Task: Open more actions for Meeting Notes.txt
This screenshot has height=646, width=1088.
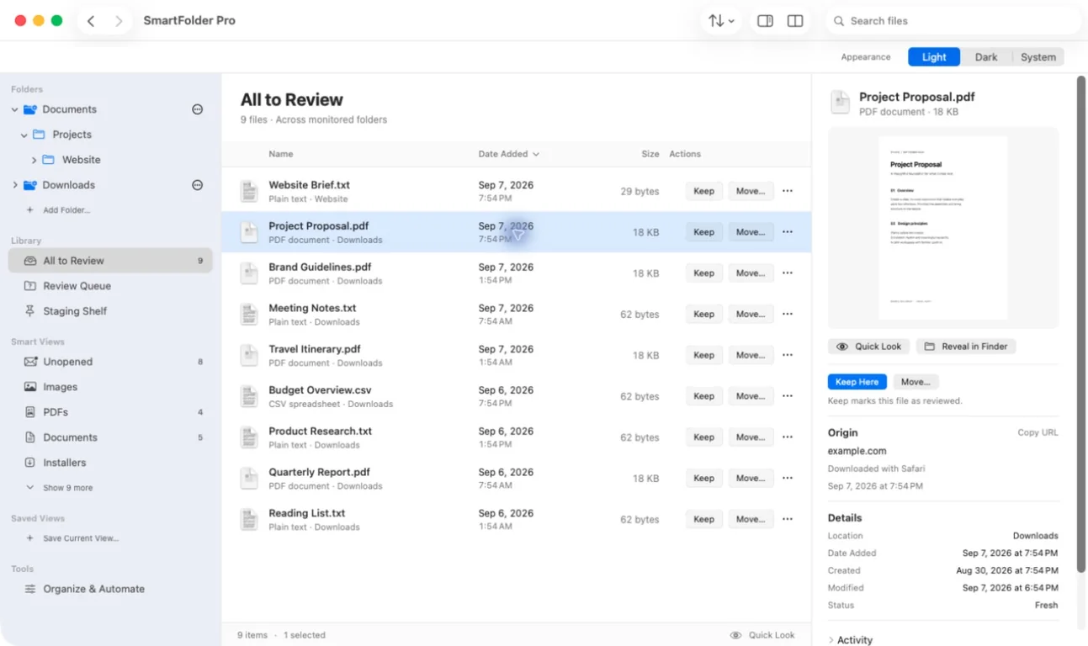Action: click(788, 314)
